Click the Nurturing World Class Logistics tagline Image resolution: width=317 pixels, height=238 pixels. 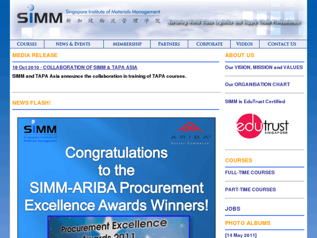click(x=234, y=22)
